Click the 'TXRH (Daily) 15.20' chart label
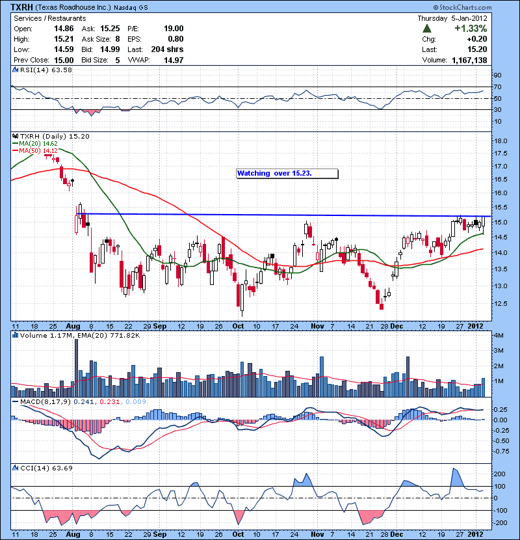The height and width of the screenshot is (540, 520). pyautogui.click(x=55, y=137)
